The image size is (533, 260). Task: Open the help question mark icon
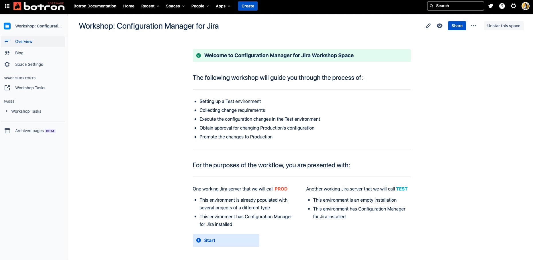point(502,6)
